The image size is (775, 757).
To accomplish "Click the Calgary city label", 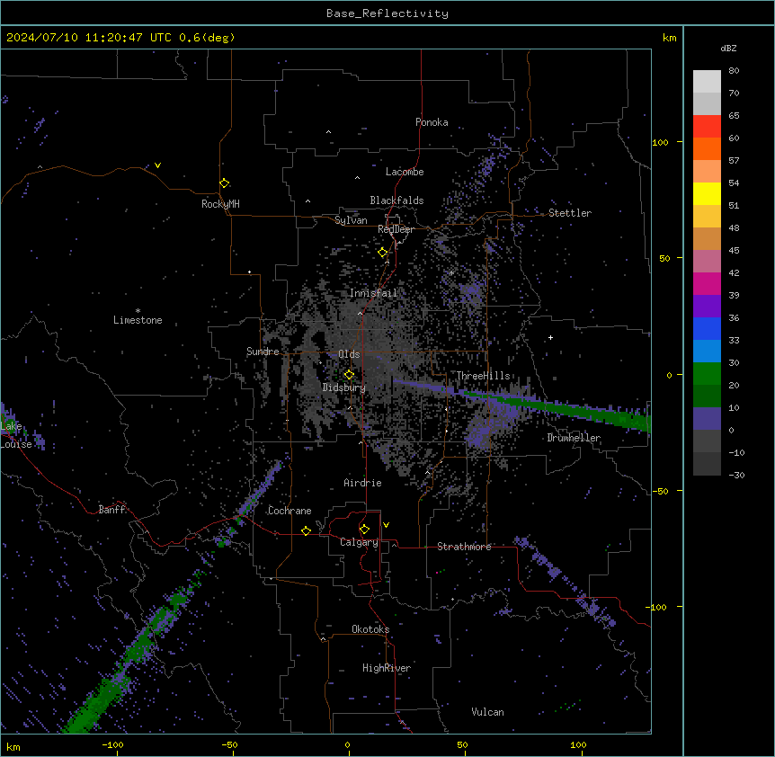I will coord(359,542).
